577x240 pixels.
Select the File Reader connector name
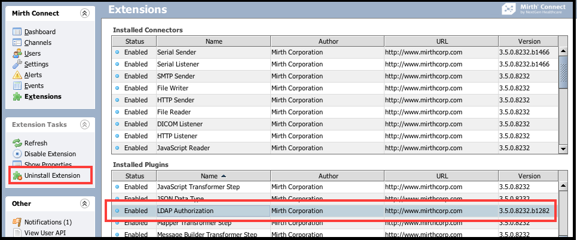click(174, 112)
